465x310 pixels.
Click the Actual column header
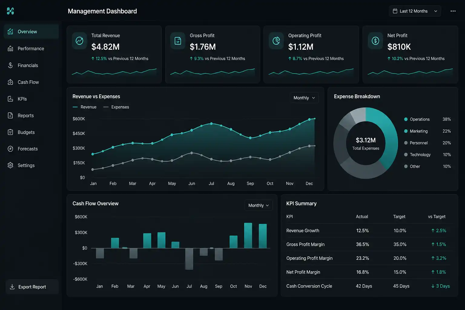(362, 216)
